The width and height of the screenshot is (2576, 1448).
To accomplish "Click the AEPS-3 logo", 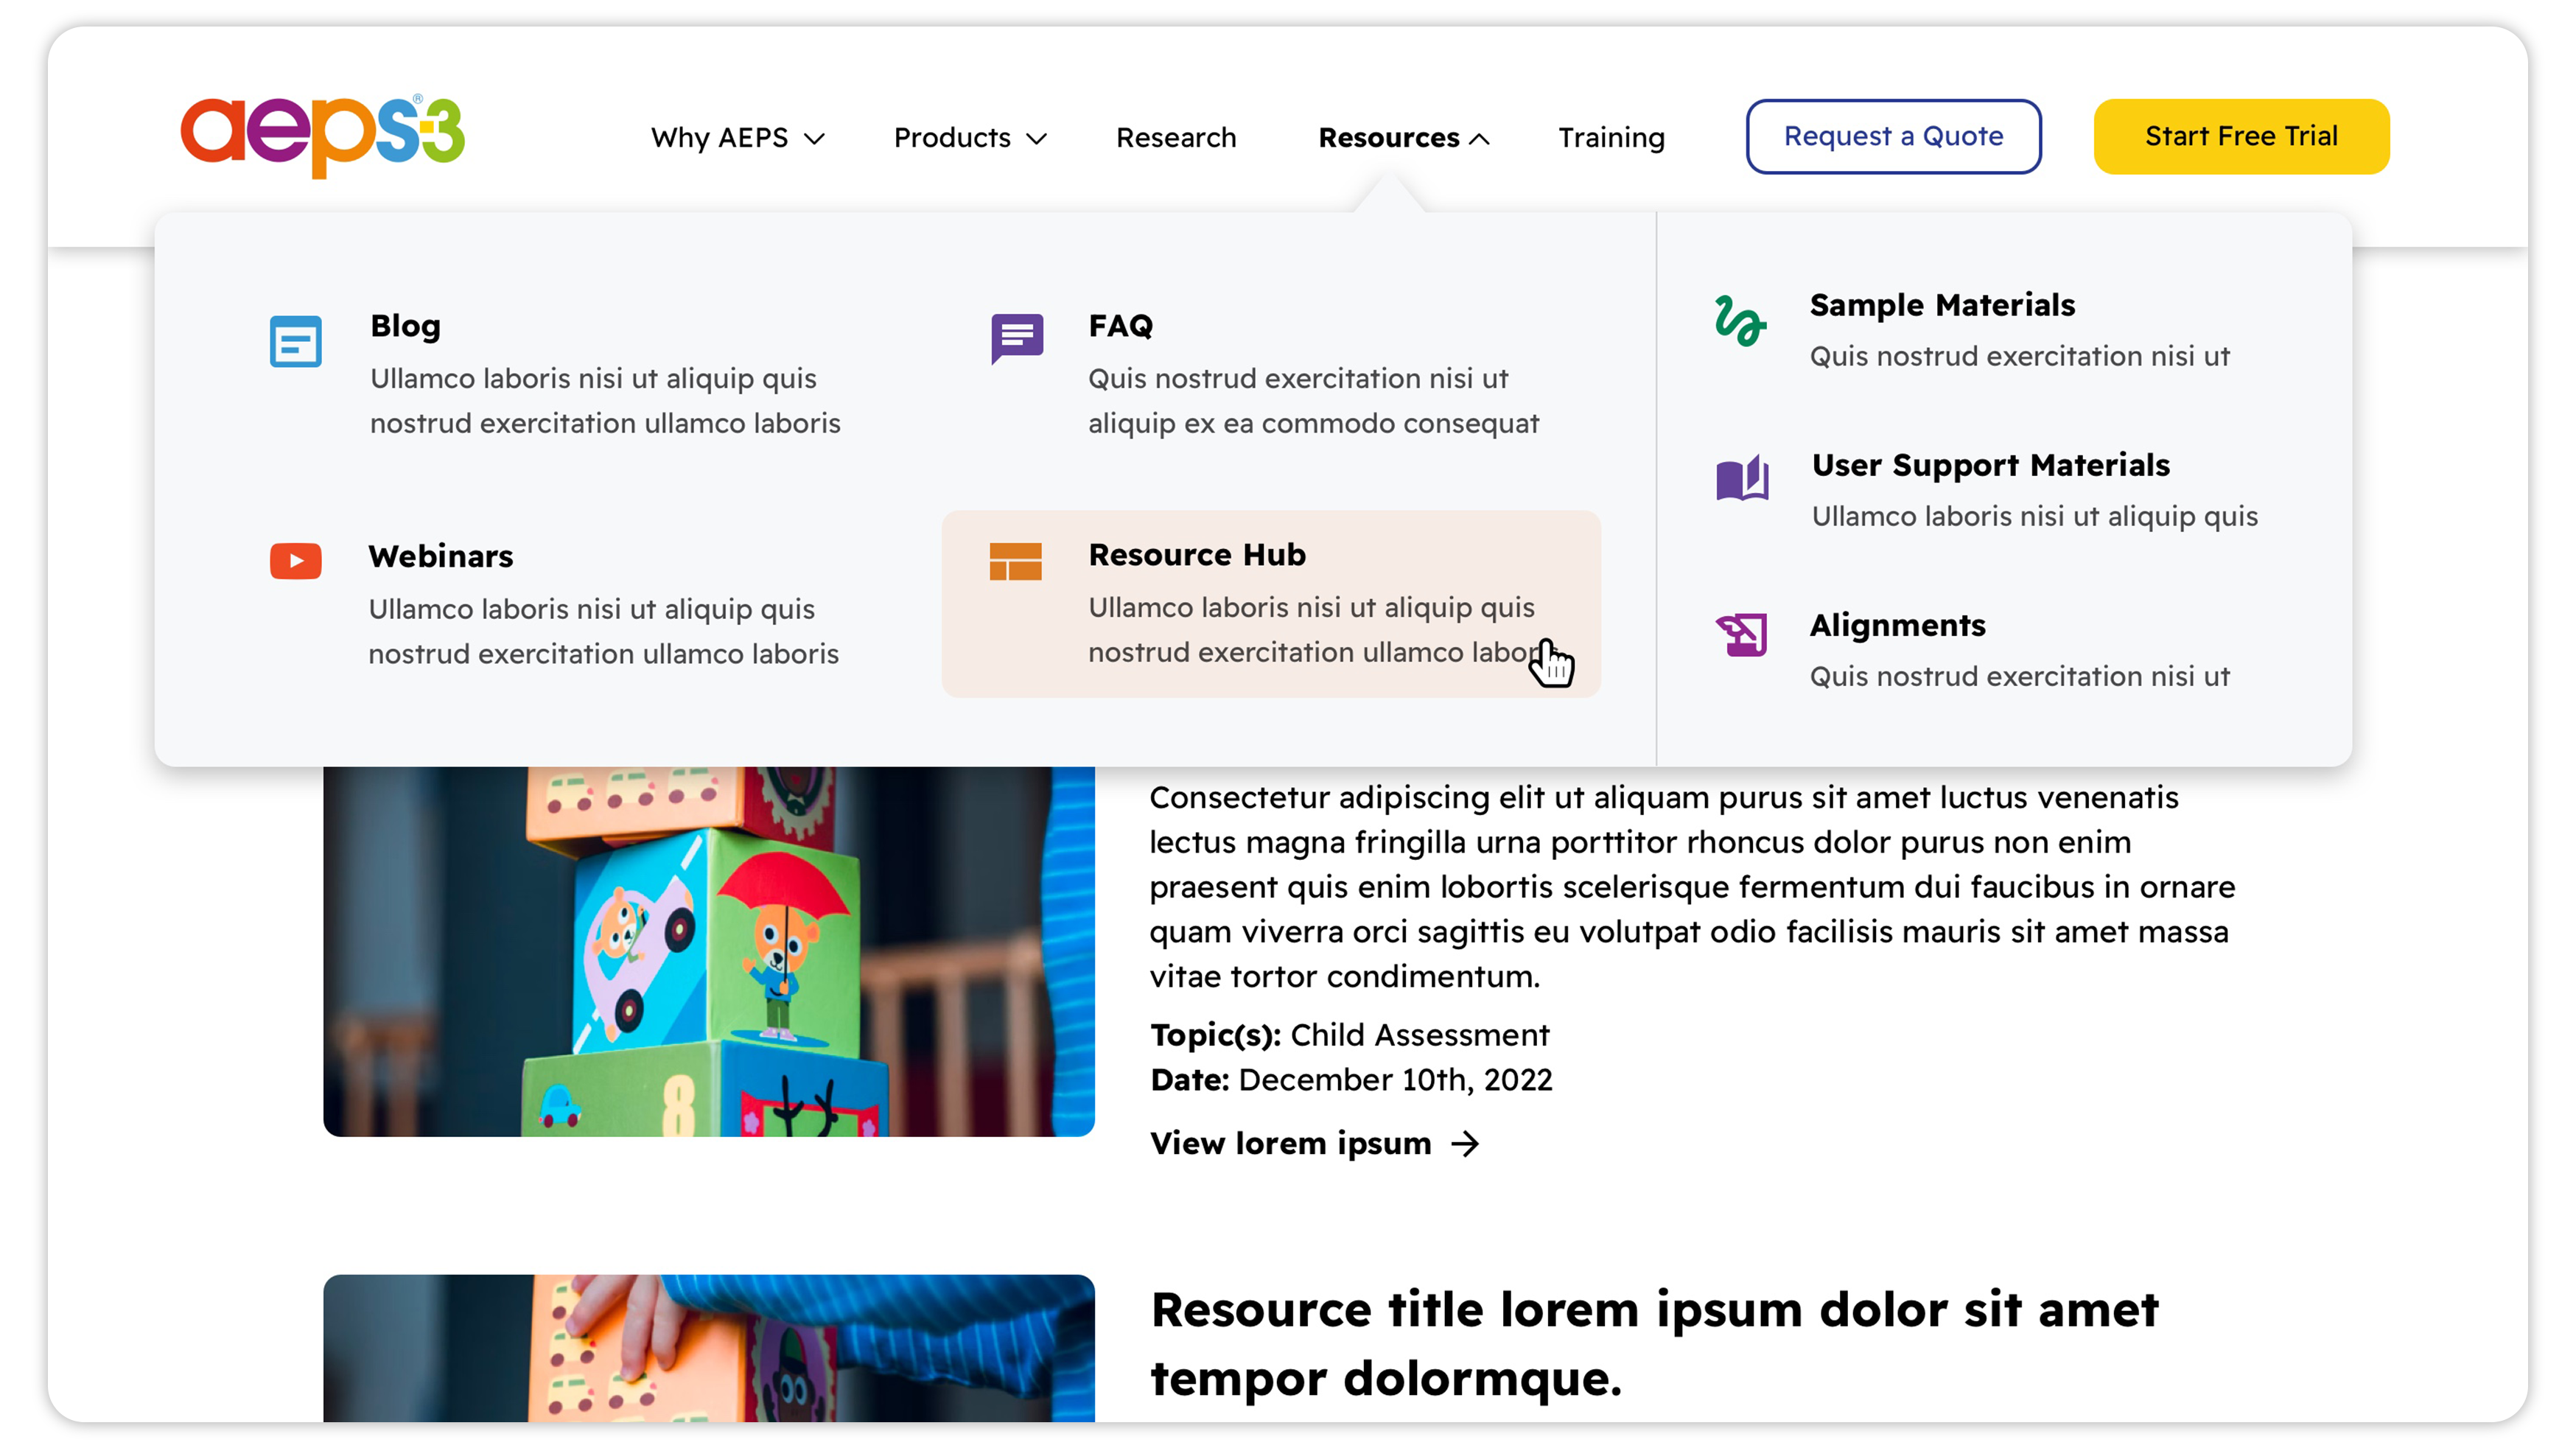I will (x=322, y=136).
